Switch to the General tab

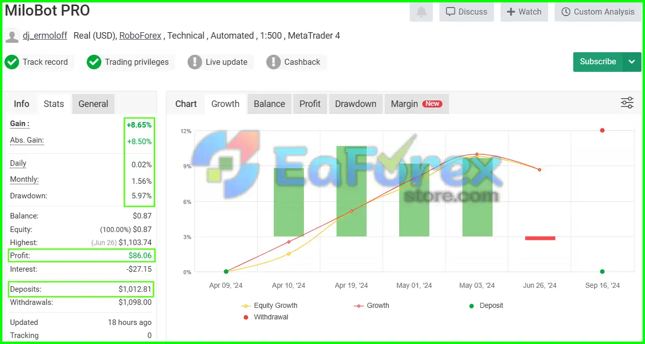point(93,104)
